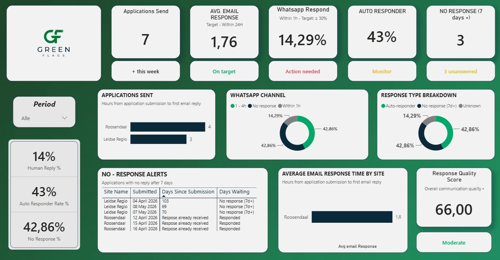
Task: Select the Roosendaal average email response bar
Action: point(352,217)
